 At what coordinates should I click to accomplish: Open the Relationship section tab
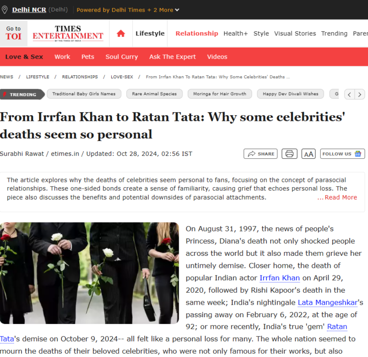(196, 34)
